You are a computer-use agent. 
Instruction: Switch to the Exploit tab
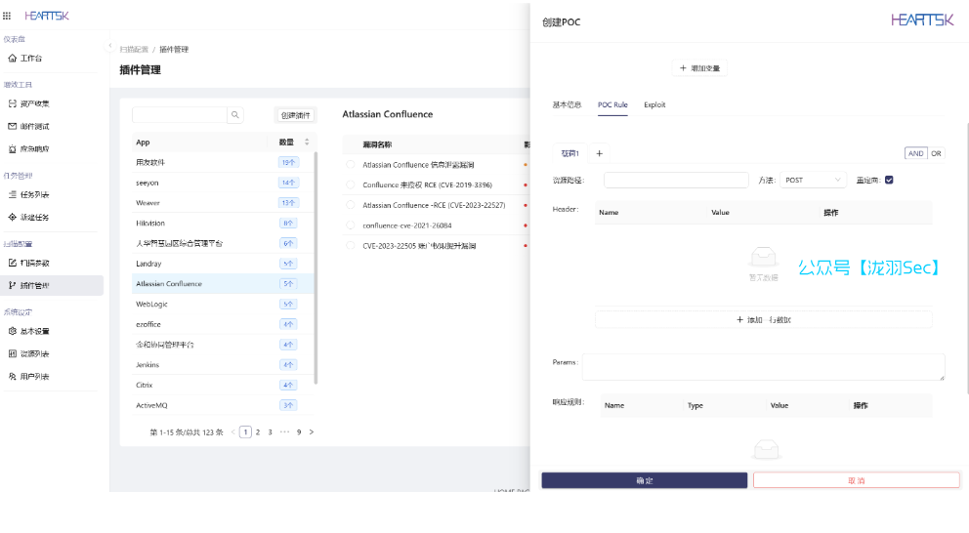654,104
